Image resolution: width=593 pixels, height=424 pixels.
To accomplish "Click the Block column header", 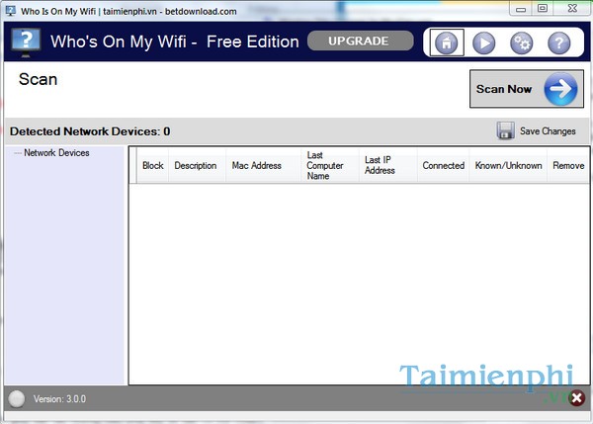I will (153, 165).
